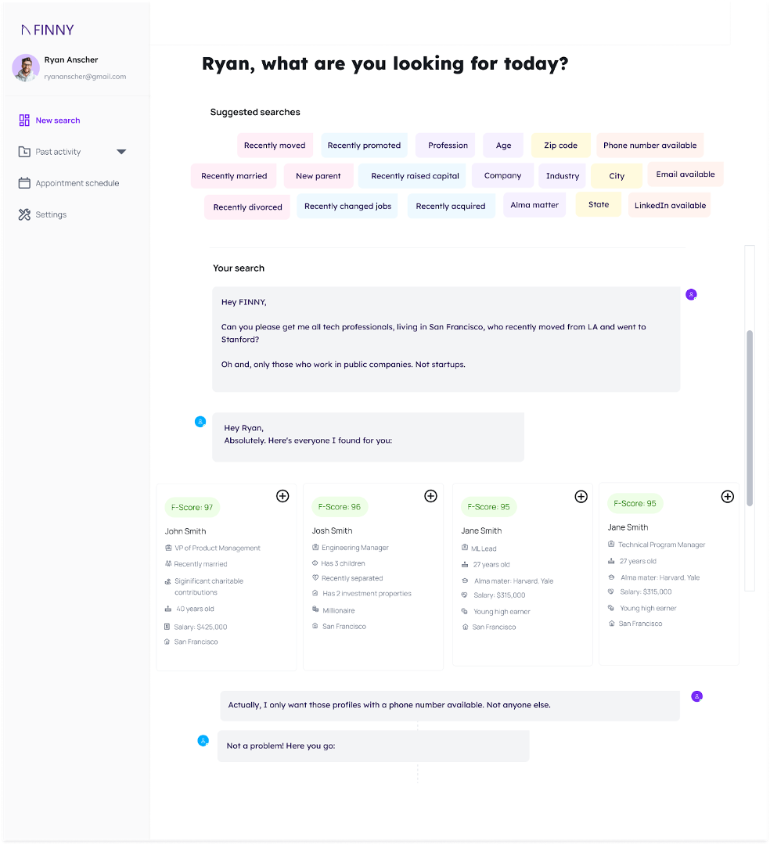The width and height of the screenshot is (770, 845).
Task: Toggle the LinkedIn available filter chip
Action: point(670,206)
